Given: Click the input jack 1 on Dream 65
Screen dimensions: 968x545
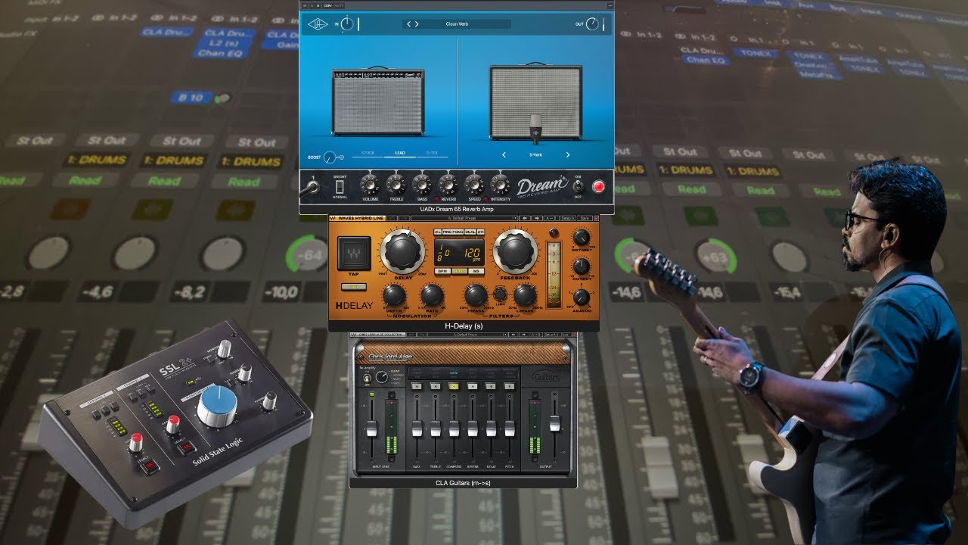Looking at the screenshot, I should tap(313, 187).
